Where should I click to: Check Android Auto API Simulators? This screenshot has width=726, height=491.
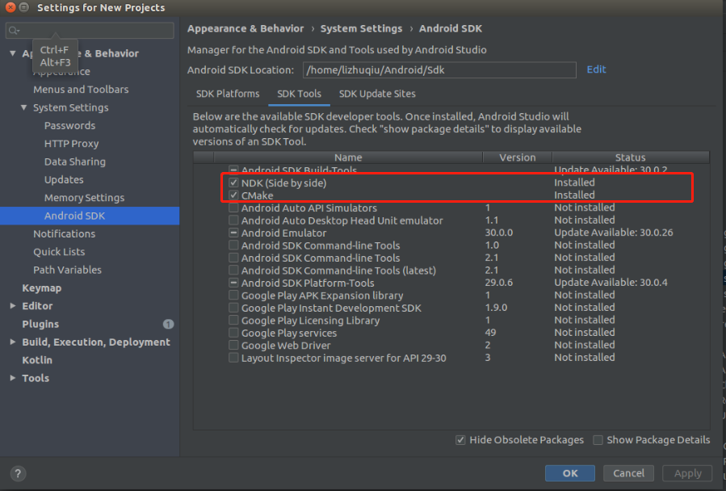(x=233, y=208)
